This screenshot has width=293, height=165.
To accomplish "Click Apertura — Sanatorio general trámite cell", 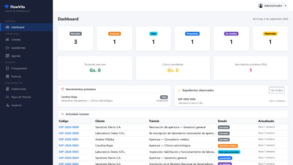I will click(168, 158).
